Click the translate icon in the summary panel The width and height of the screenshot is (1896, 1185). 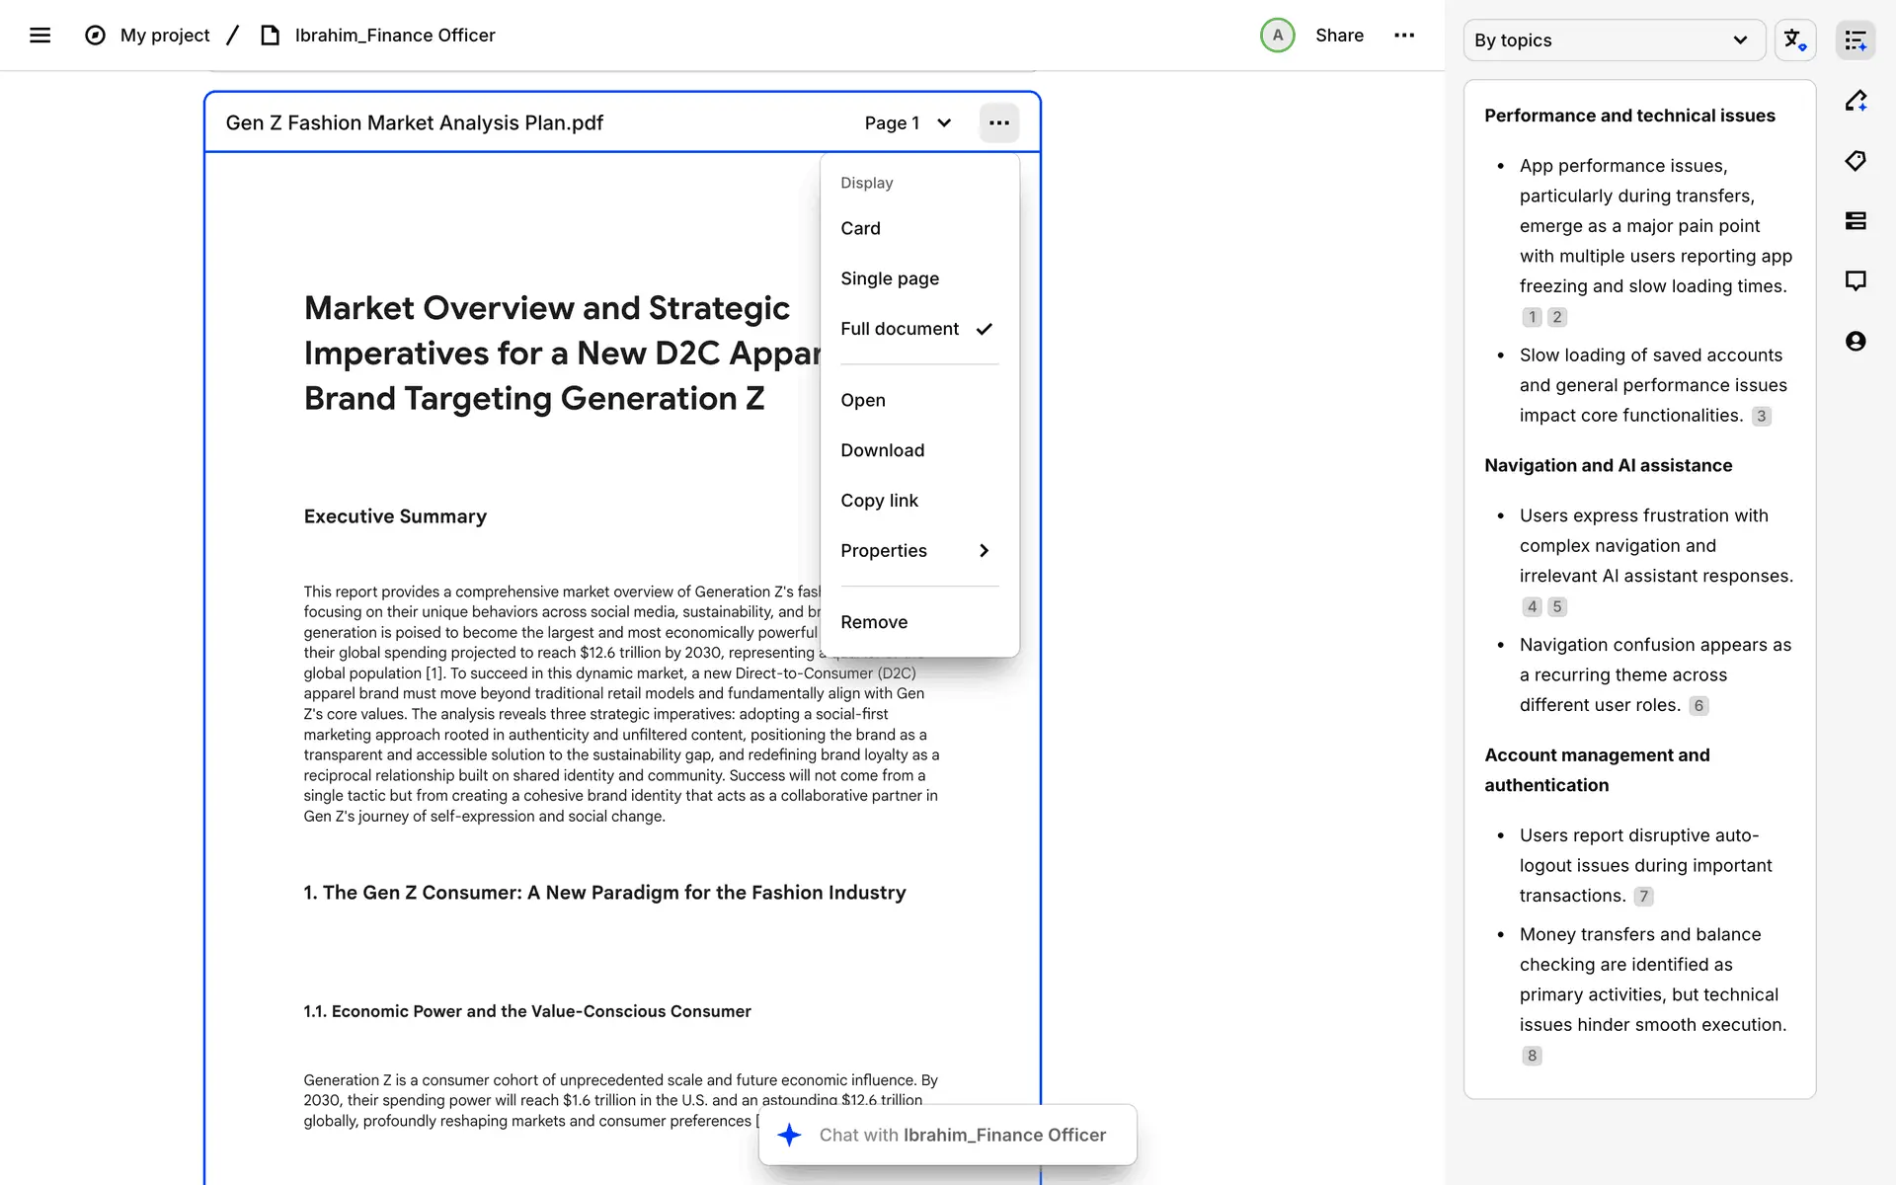tap(1794, 40)
